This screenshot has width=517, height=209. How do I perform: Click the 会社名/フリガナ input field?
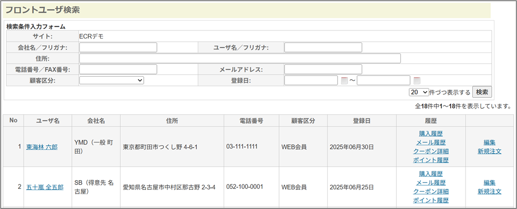(x=118, y=47)
